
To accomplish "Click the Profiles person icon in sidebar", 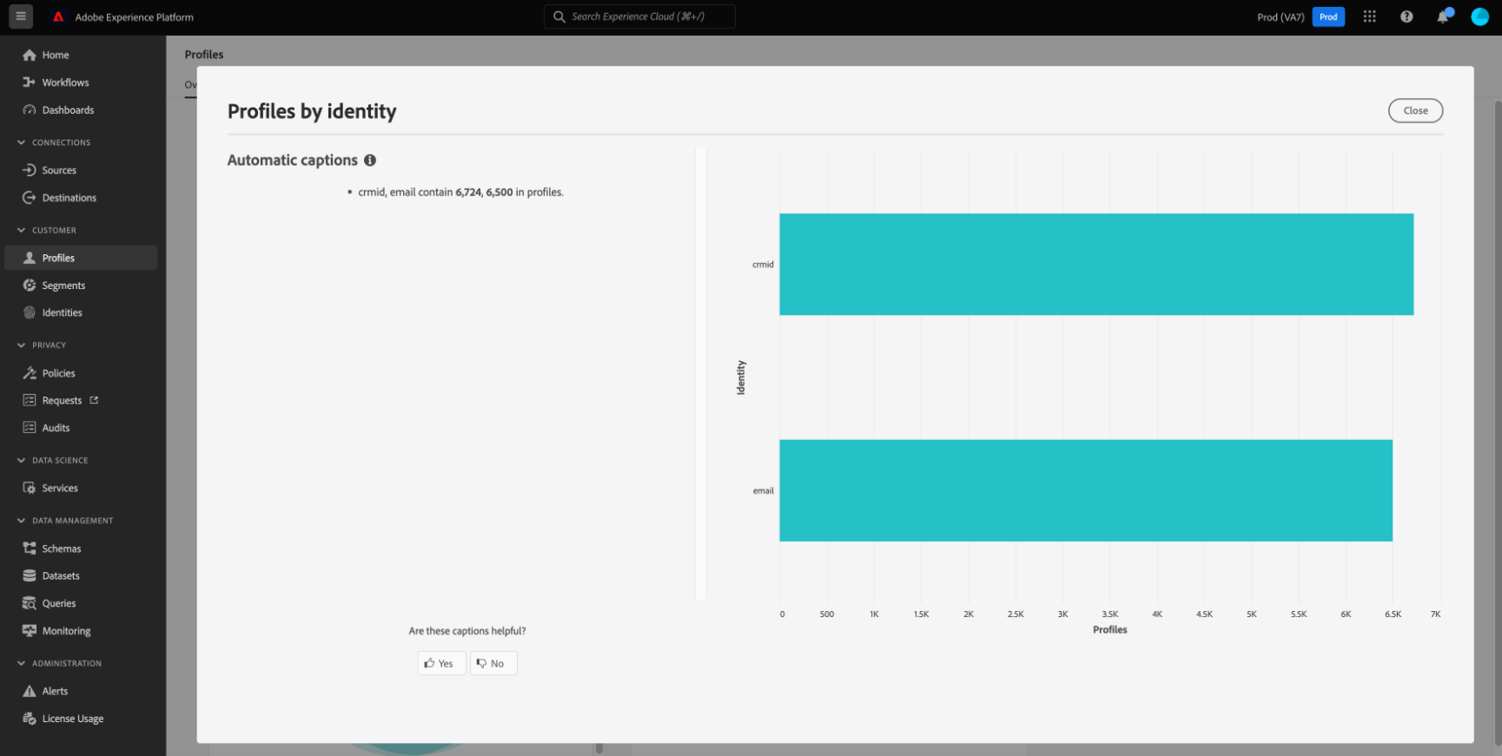I will pos(30,258).
